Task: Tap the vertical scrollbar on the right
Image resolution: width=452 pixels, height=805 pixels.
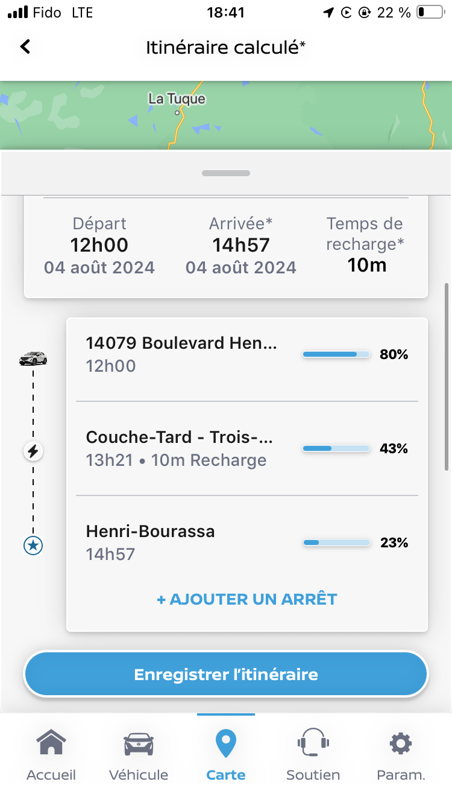Action: click(446, 377)
